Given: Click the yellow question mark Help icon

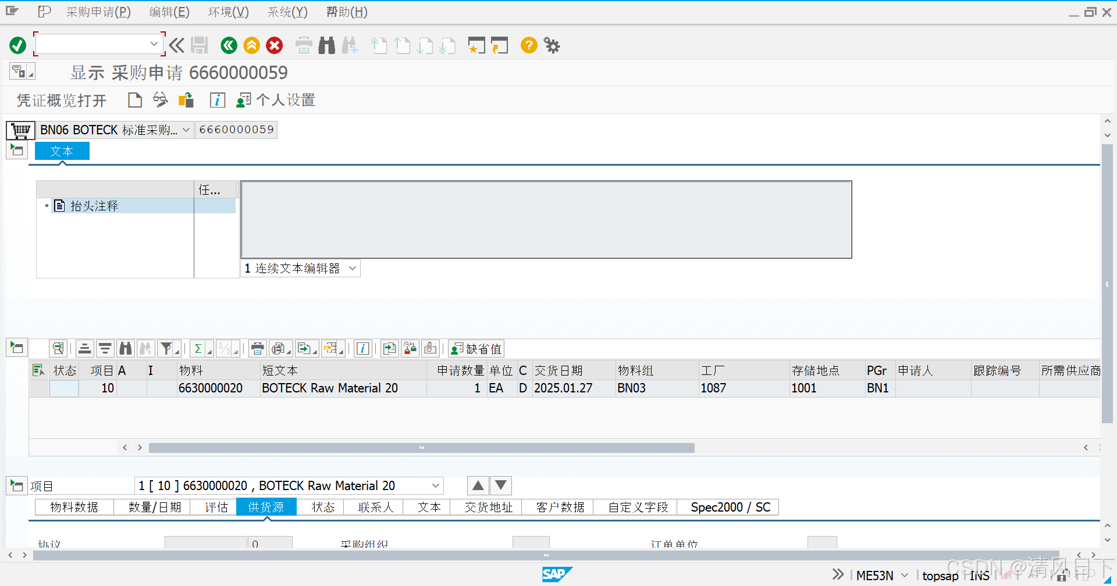Looking at the screenshot, I should tap(529, 45).
